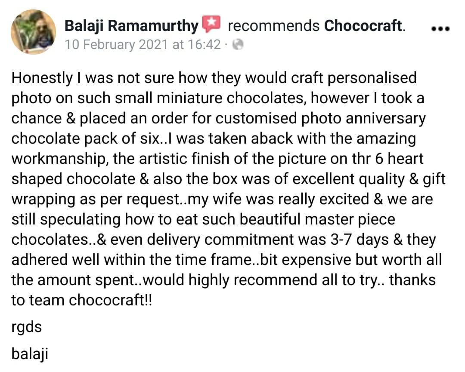
Task: Open the three-dot post options menu
Action: 440,29
